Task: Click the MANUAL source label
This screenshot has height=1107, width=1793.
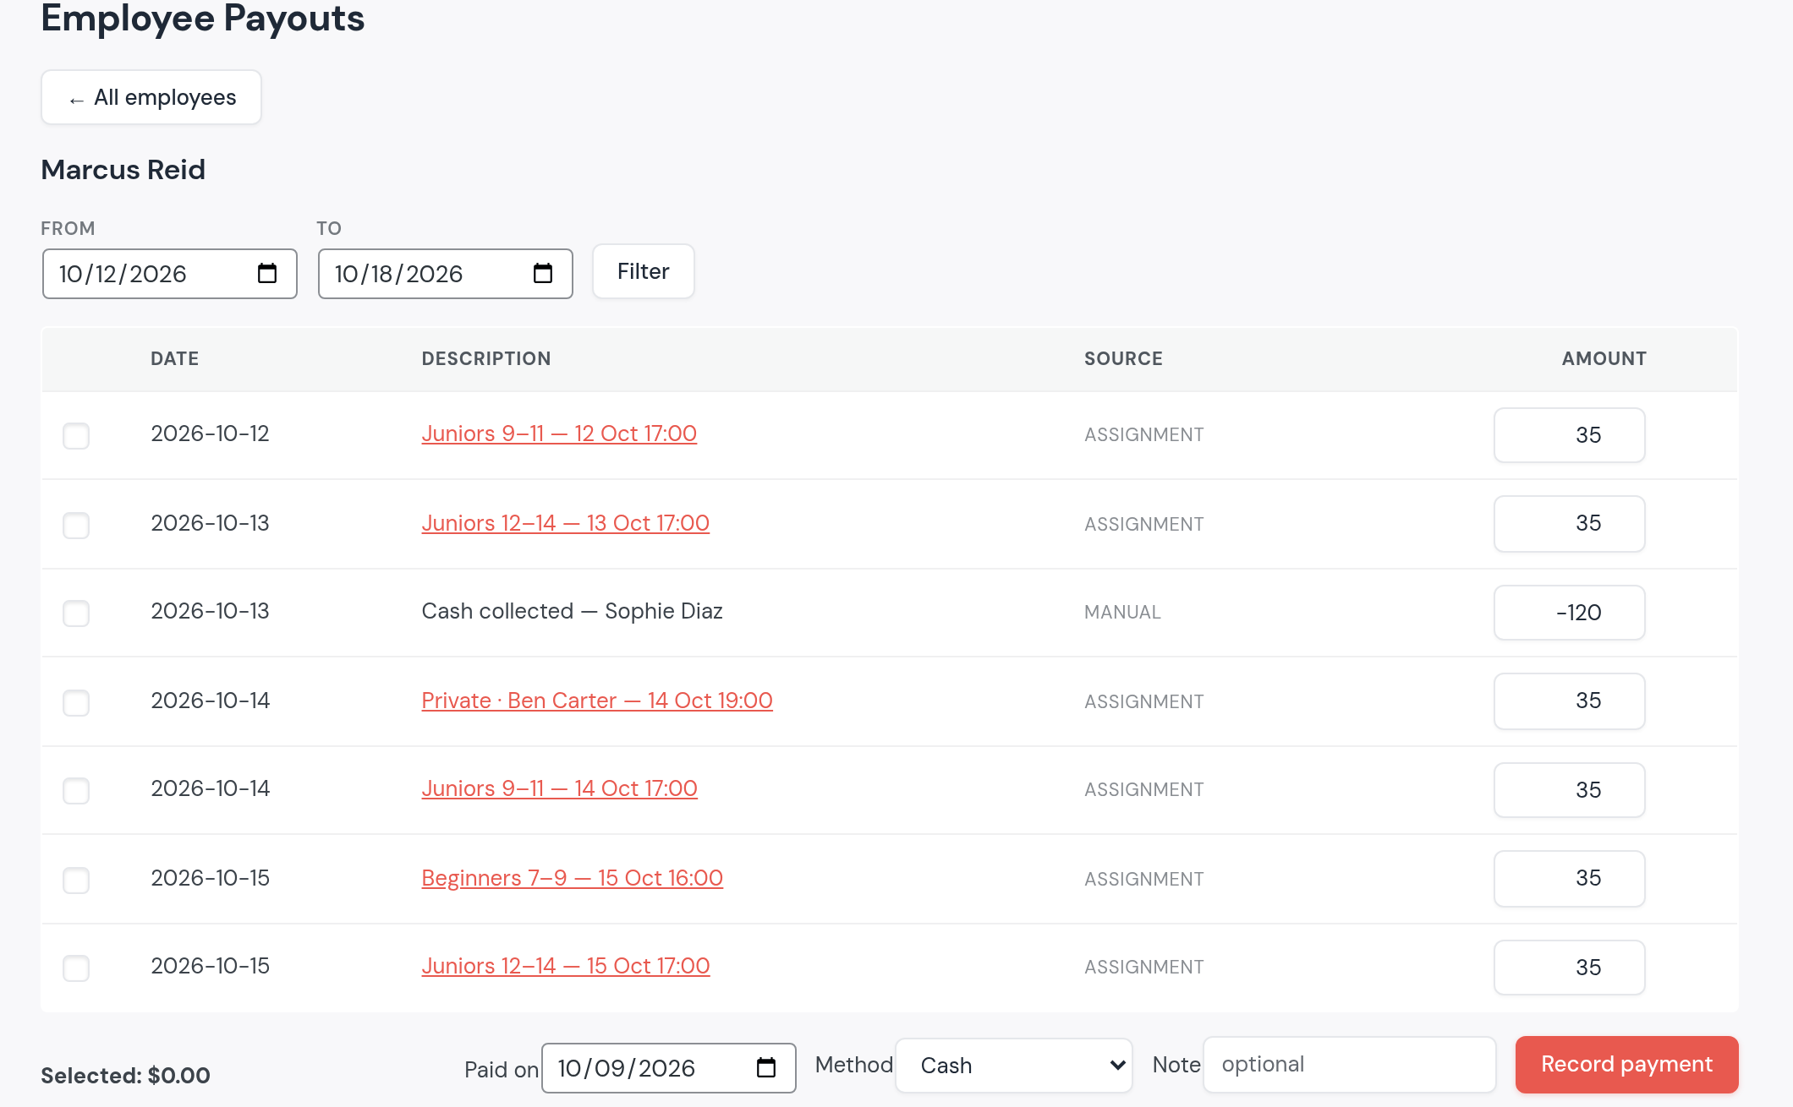Action: click(x=1122, y=612)
